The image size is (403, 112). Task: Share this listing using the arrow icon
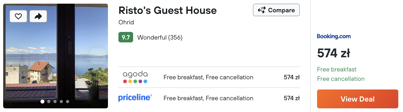pos(38,16)
